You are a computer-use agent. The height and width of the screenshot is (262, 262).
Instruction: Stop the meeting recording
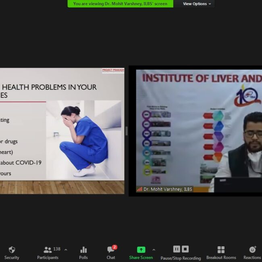(185, 249)
